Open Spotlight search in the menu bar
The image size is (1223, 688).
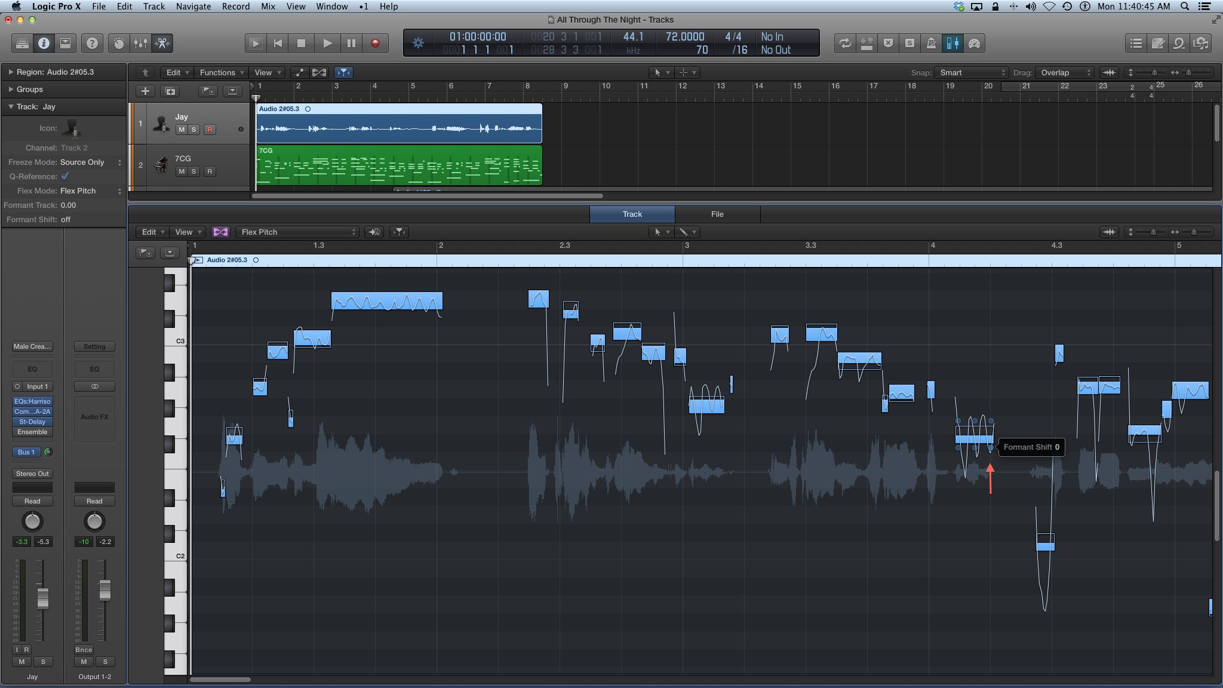pos(1185,6)
